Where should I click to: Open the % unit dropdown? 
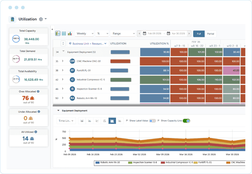(x=102, y=33)
